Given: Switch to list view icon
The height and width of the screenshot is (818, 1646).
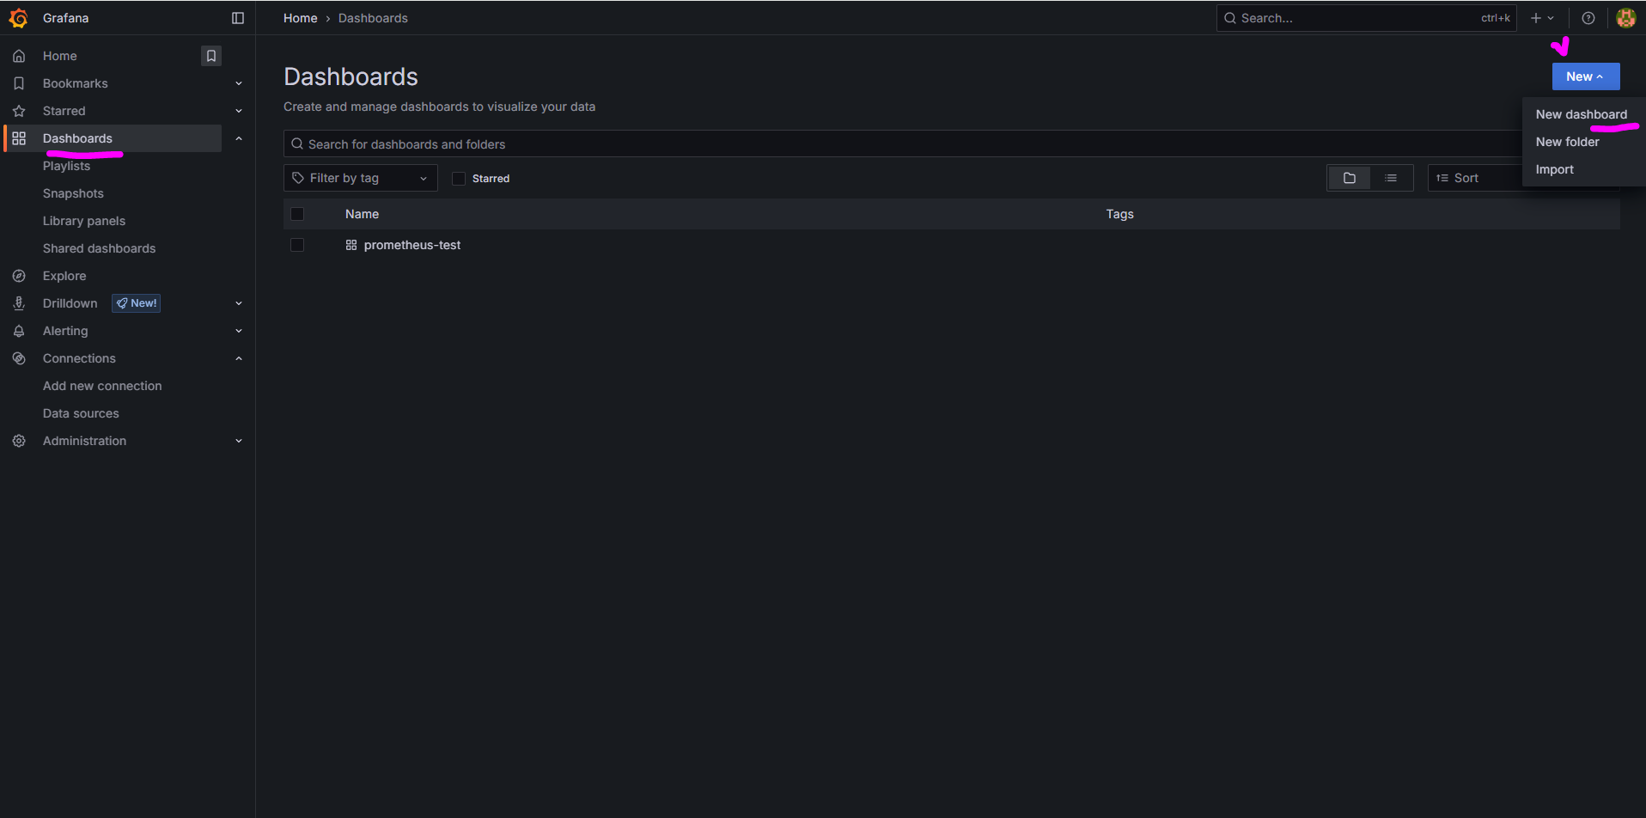Looking at the screenshot, I should coord(1391,178).
